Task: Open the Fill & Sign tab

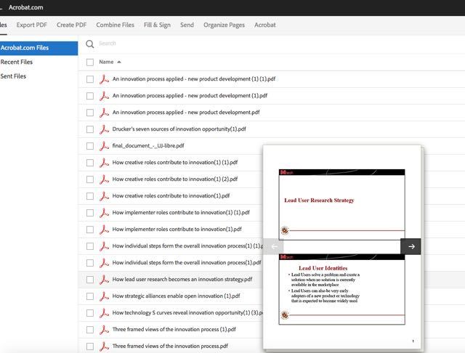Action: [x=157, y=25]
